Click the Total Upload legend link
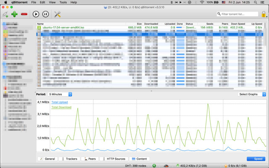269x168 pixels. coord(60,102)
